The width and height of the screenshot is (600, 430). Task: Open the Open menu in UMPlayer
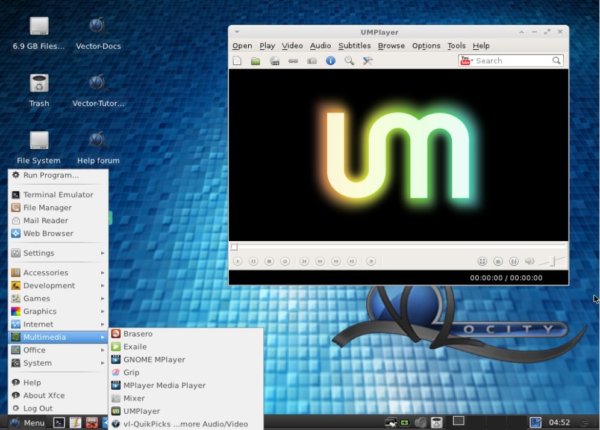pyautogui.click(x=242, y=46)
